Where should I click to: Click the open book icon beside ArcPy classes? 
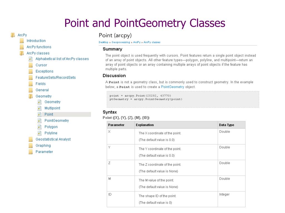[22, 53]
